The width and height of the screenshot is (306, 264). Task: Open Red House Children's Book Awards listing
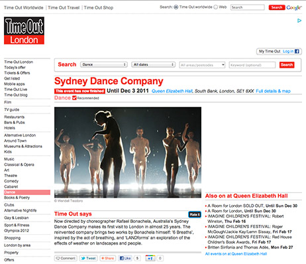point(250,239)
